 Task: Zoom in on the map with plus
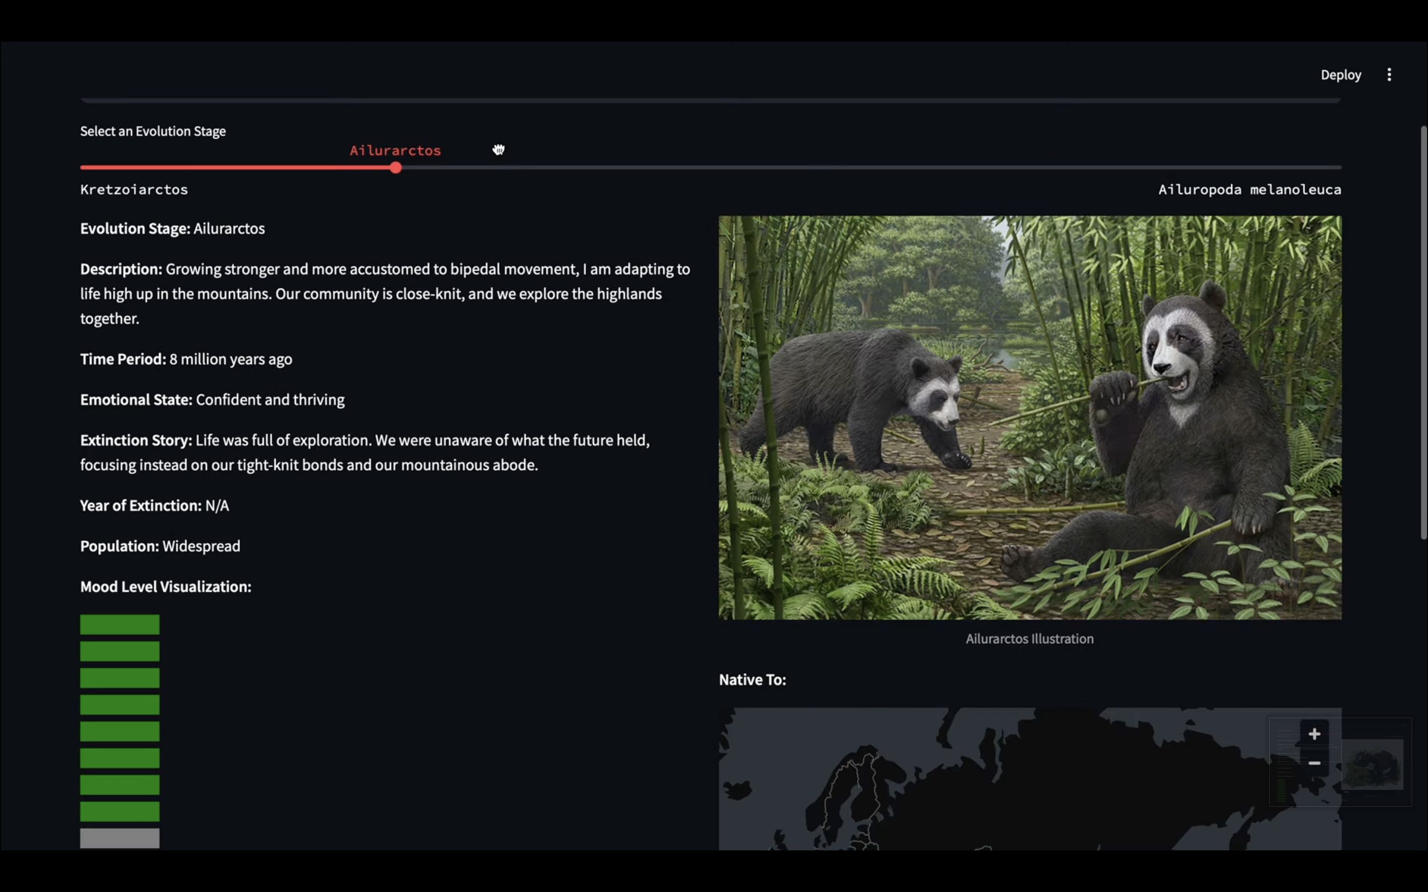point(1314,734)
